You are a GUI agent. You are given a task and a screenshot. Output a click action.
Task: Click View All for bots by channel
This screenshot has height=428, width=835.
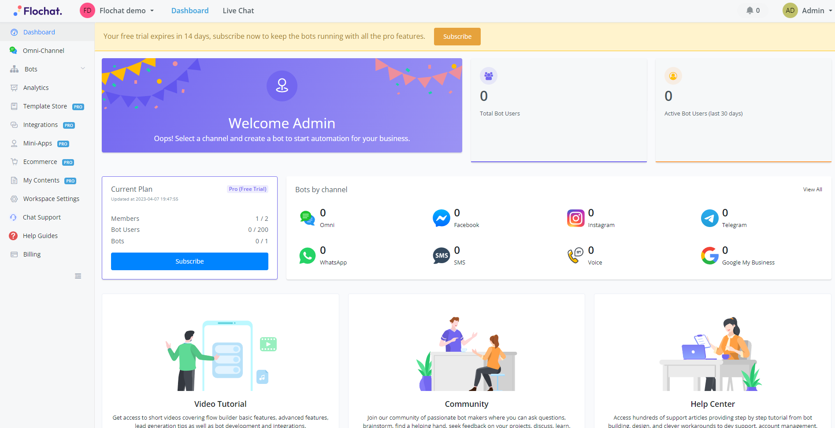click(x=812, y=190)
